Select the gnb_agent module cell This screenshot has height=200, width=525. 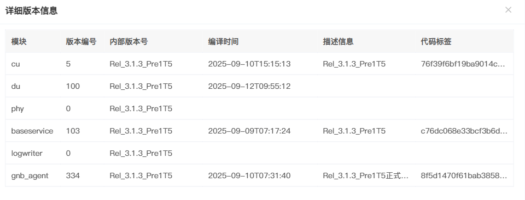pos(30,175)
